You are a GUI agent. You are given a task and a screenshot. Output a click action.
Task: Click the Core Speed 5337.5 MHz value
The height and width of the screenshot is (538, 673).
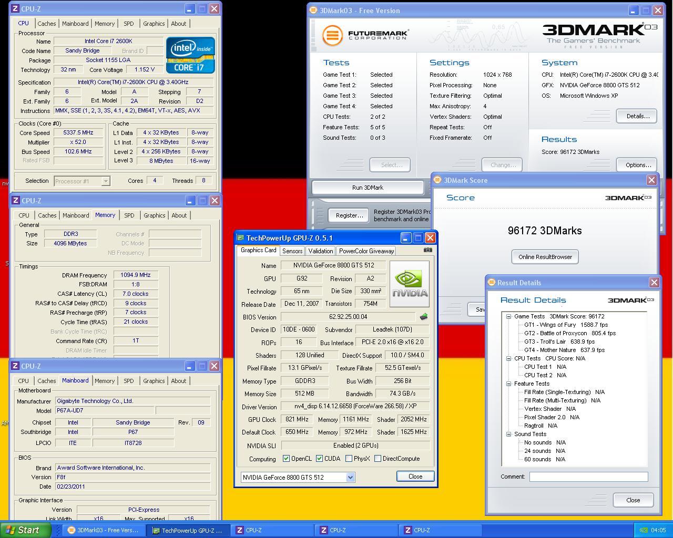click(78, 133)
